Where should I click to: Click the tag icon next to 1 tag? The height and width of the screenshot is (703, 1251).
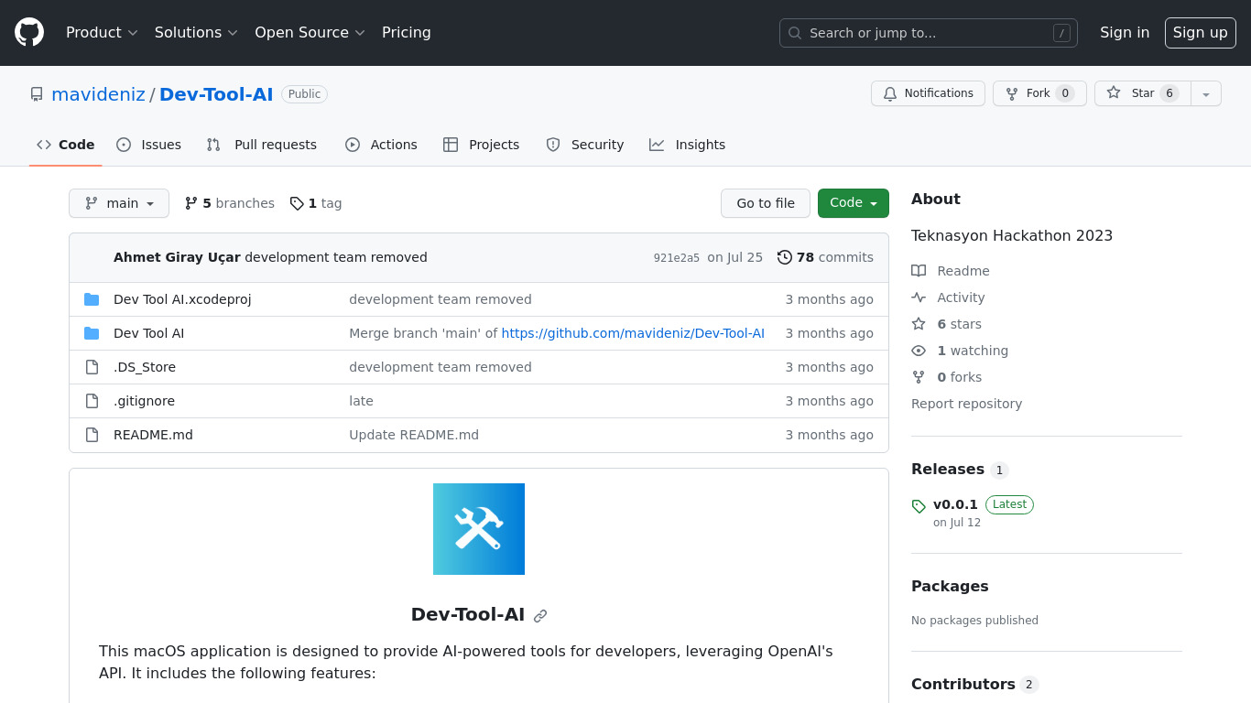click(x=297, y=203)
